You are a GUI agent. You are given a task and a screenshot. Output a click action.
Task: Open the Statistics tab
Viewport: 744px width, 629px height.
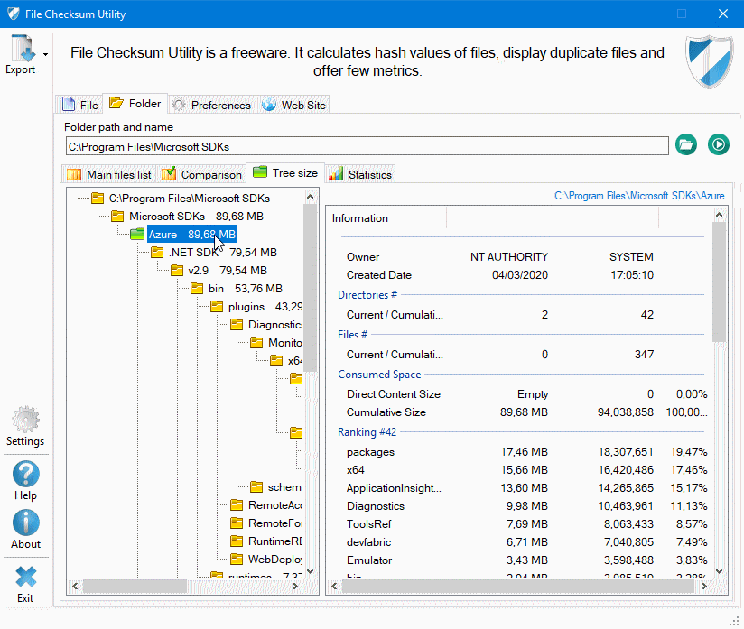360,174
